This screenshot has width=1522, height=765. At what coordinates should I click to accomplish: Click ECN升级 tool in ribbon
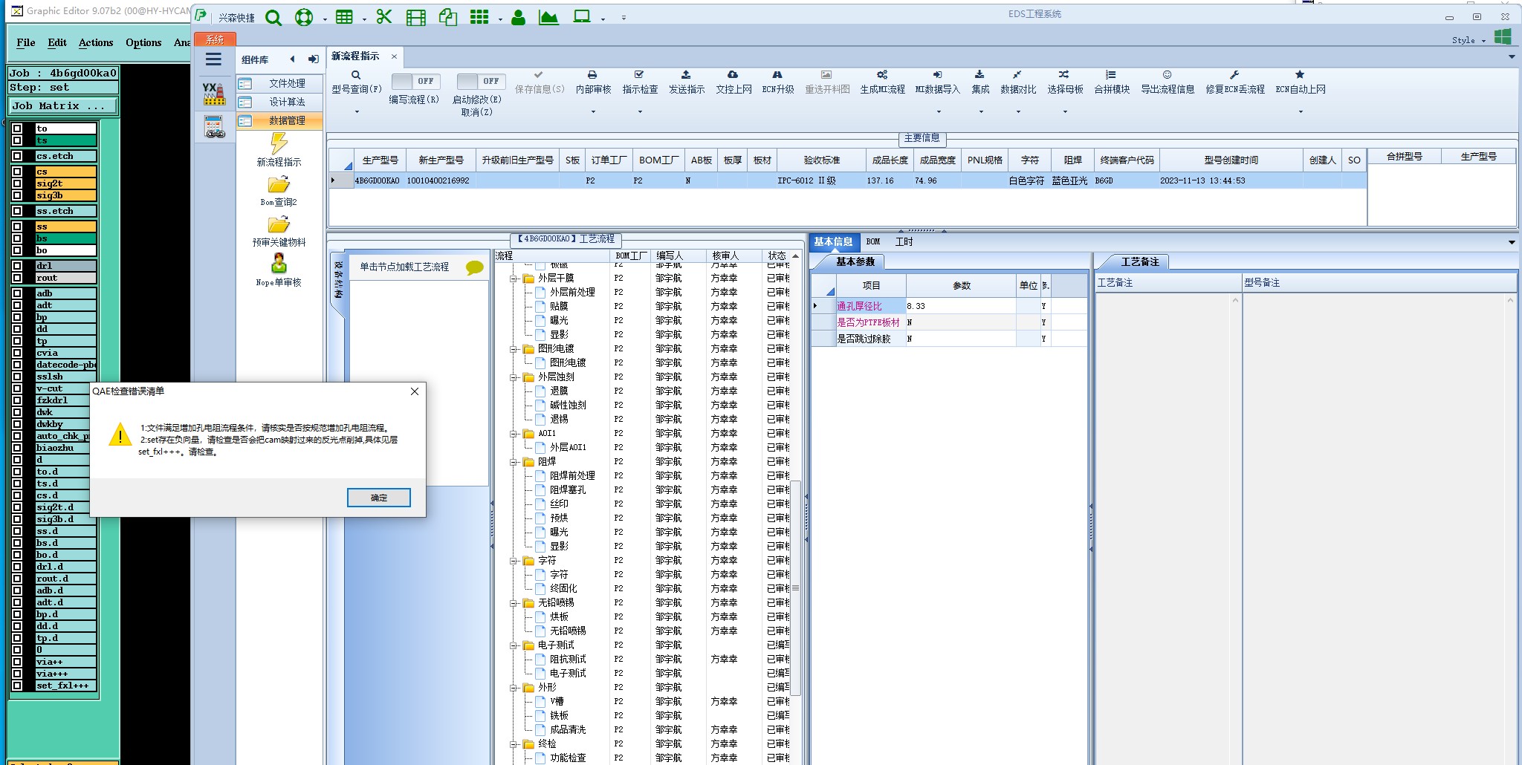click(778, 82)
